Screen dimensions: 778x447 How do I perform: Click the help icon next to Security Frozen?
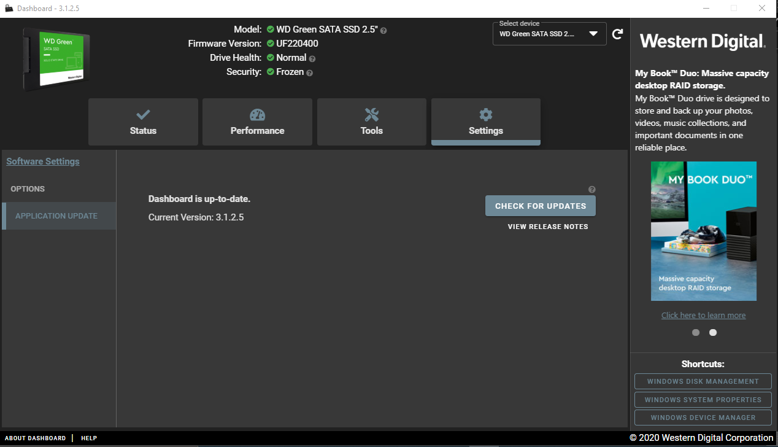[x=309, y=73]
